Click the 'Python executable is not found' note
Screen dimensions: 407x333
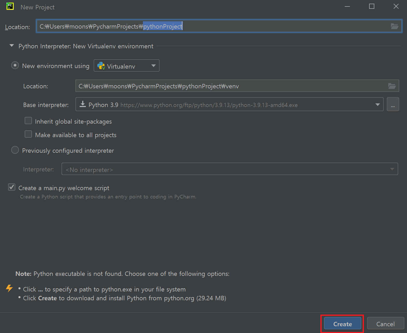click(x=122, y=274)
